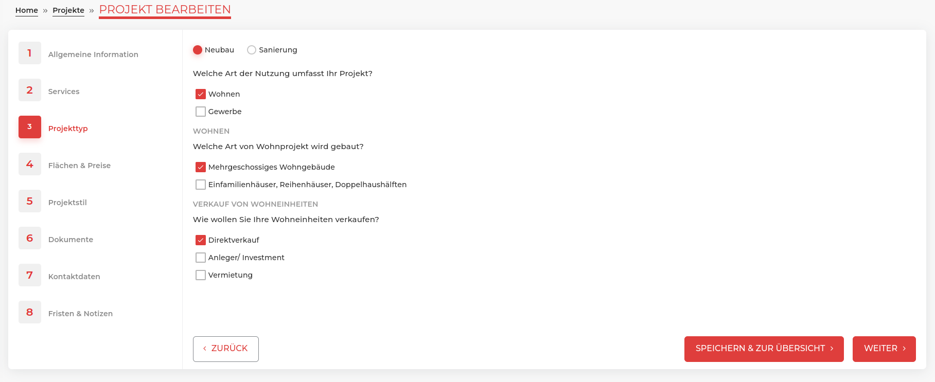The height and width of the screenshot is (382, 935).
Task: Click step number 7 badge for Kontaktdaten
Action: (x=30, y=276)
